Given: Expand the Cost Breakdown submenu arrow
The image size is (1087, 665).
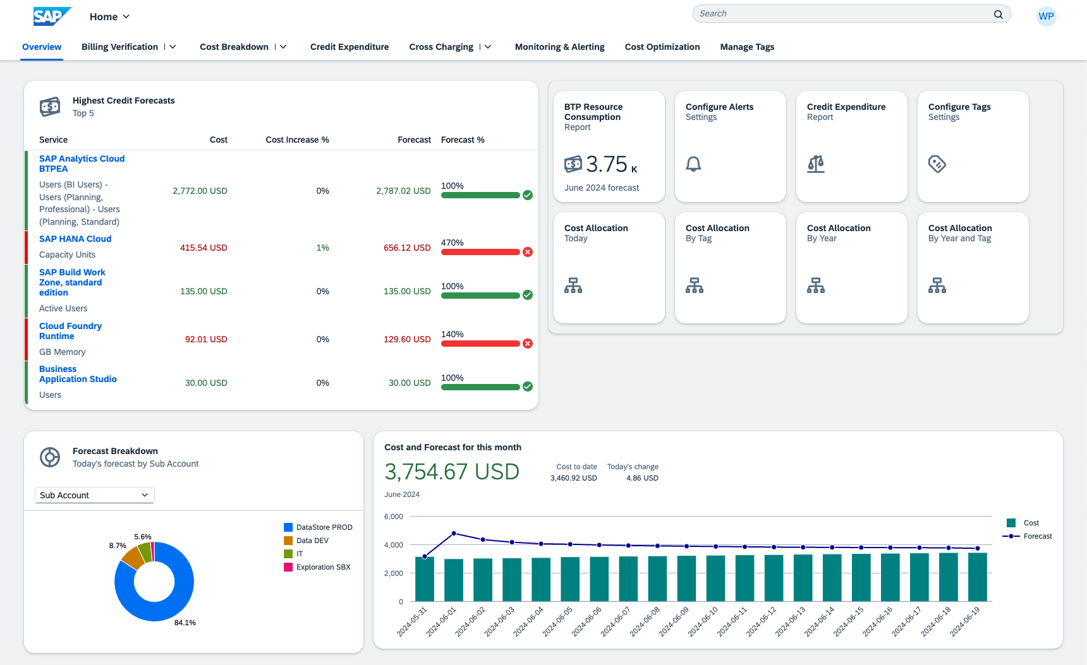Looking at the screenshot, I should point(283,47).
